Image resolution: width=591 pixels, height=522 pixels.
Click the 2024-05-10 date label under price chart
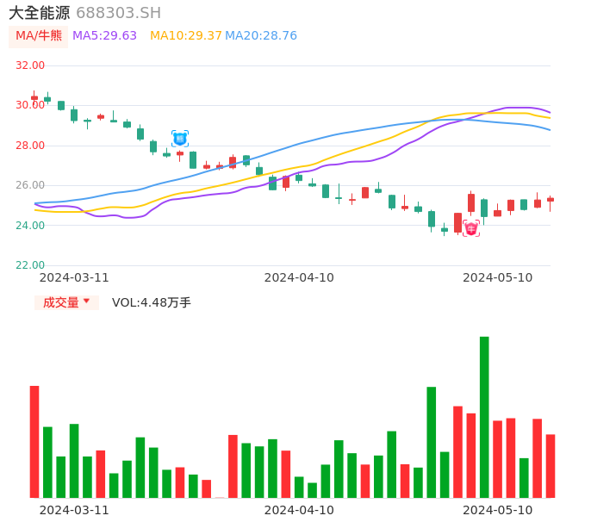(x=498, y=277)
